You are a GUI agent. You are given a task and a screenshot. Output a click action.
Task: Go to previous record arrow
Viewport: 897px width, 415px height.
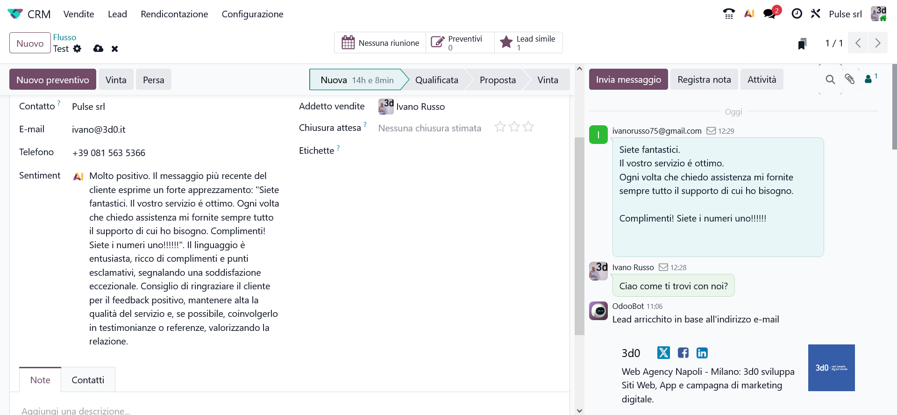pos(858,43)
